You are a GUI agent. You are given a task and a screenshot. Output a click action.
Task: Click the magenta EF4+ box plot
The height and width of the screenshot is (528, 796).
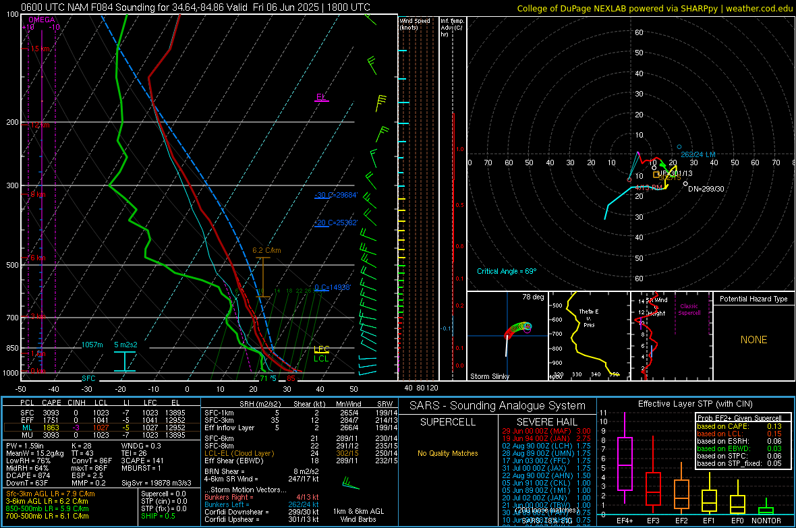(x=625, y=463)
